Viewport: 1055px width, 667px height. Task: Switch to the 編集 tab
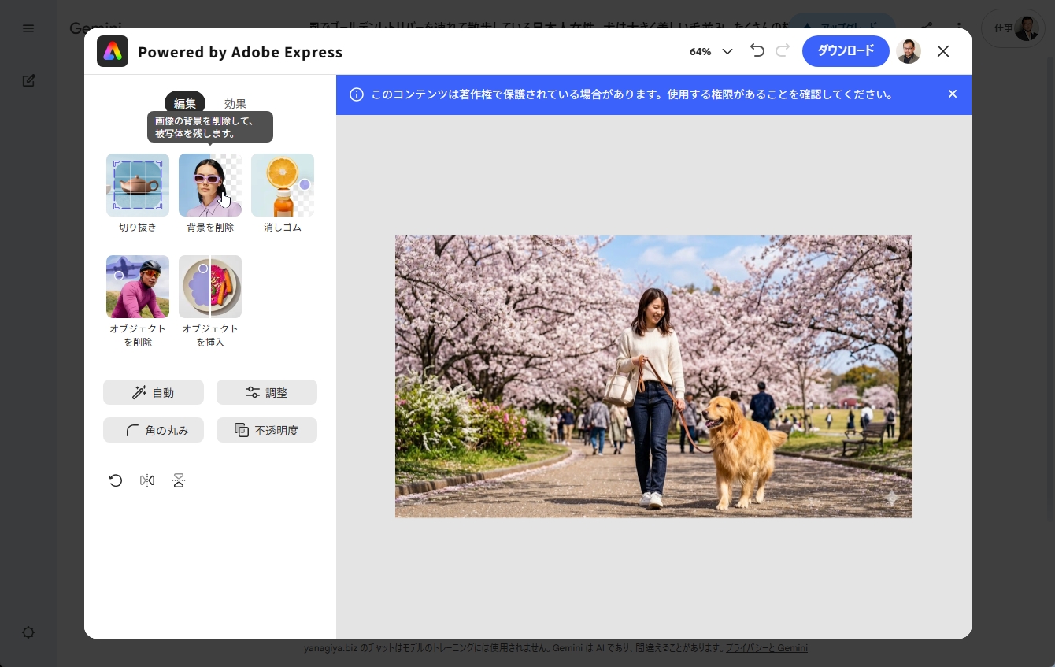185,103
